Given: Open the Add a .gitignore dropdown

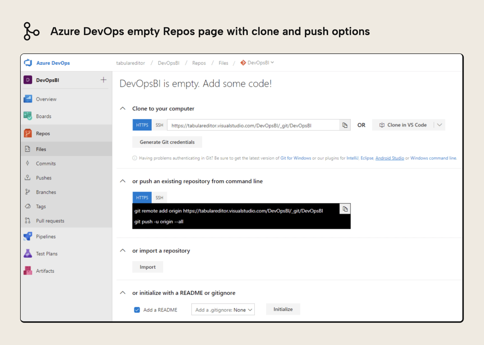Looking at the screenshot, I should click(x=223, y=309).
